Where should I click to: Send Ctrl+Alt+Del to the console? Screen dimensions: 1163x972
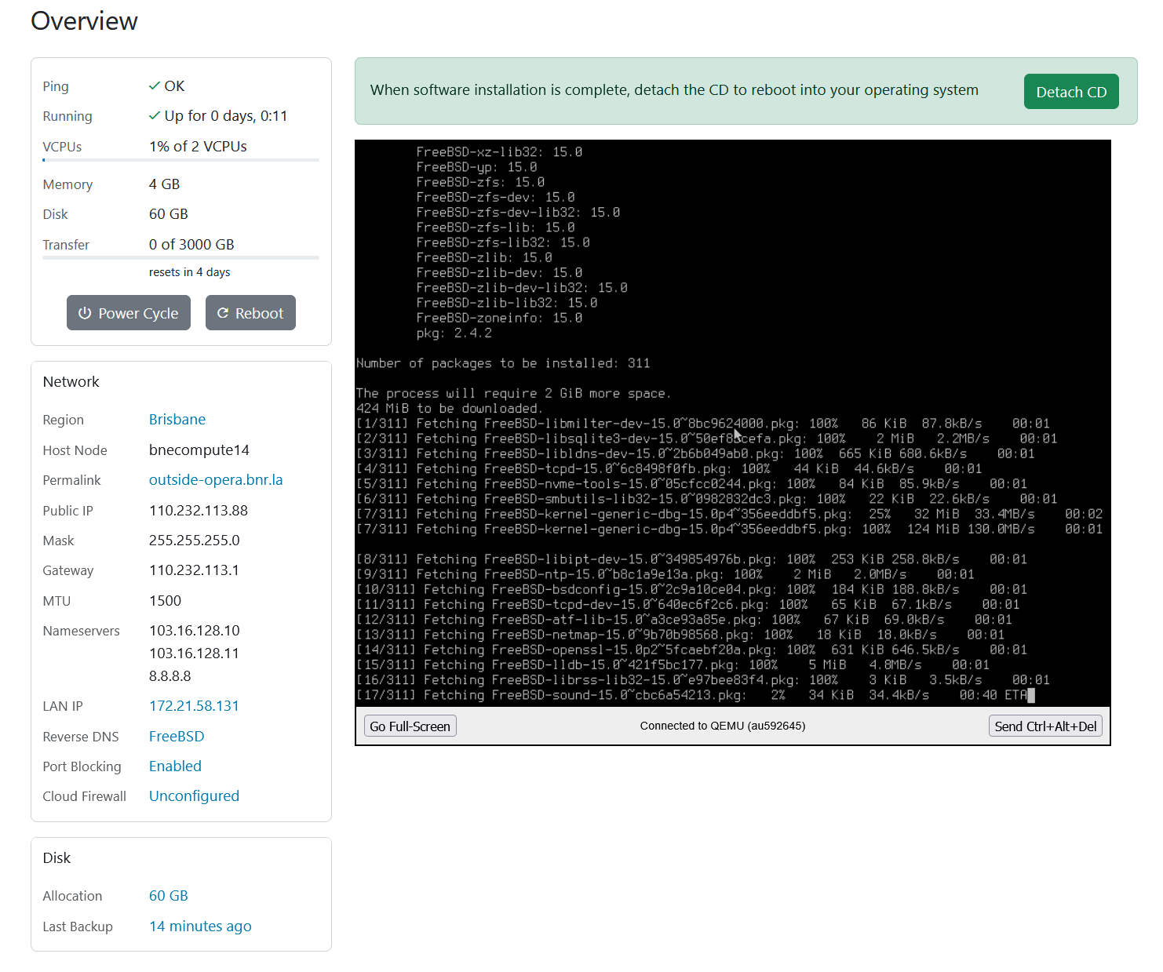1045,726
